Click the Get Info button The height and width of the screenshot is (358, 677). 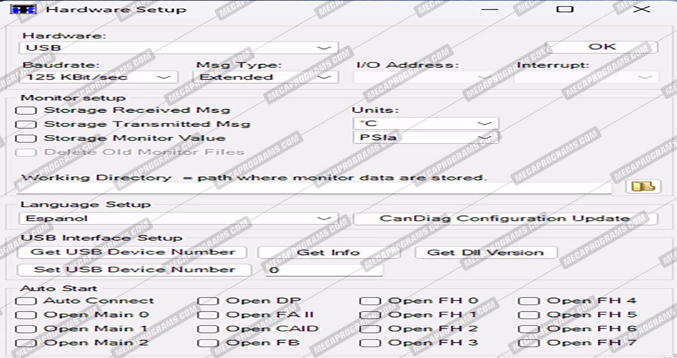(x=328, y=253)
